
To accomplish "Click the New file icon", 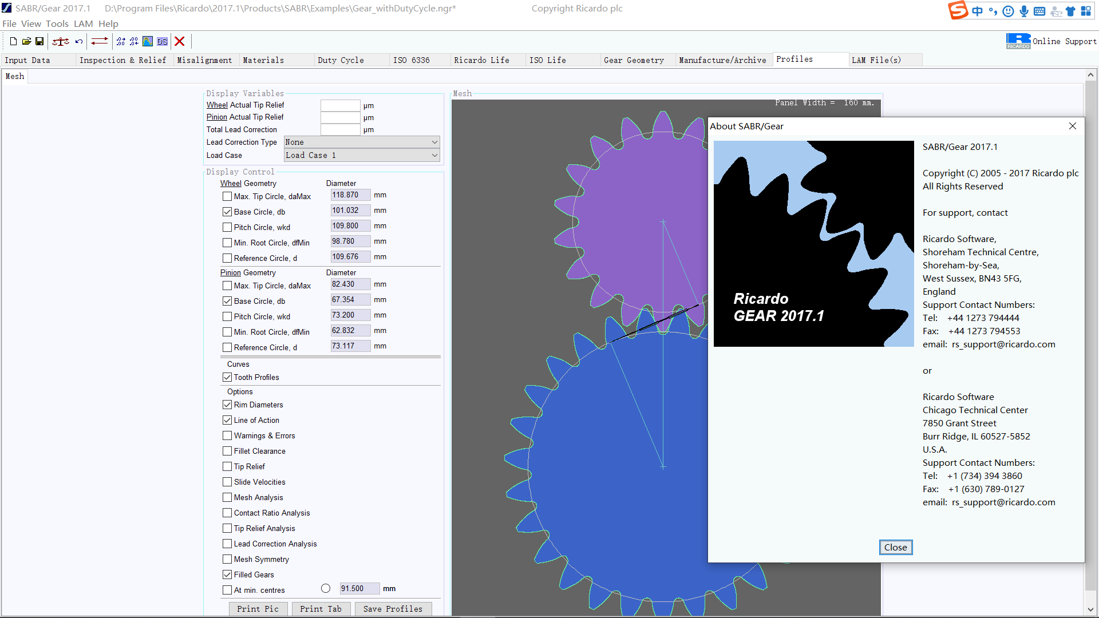I will point(13,41).
